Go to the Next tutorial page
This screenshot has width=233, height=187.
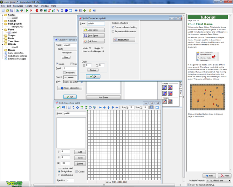[x=209, y=176]
